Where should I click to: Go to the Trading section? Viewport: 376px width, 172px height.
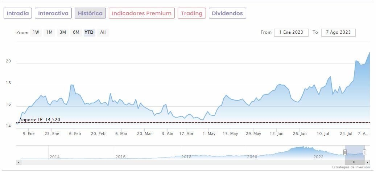point(191,13)
